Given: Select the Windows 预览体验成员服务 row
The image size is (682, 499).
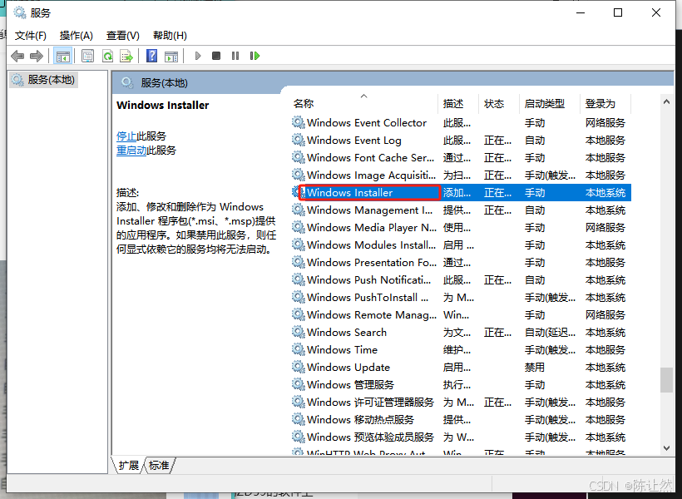Looking at the screenshot, I should [x=461, y=437].
